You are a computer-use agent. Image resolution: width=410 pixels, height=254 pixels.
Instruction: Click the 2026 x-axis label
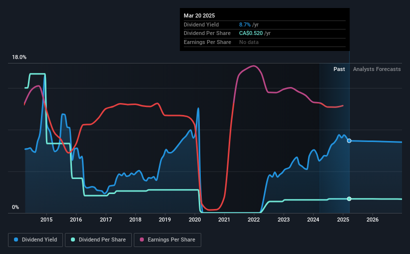click(x=373, y=219)
